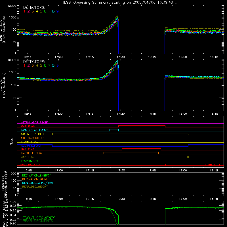Select detector 5 in rear segments legend
This screenshot has width=227, height=227.
tap(41, 66)
